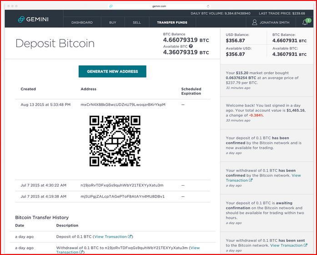Click the deposit address QR code
This screenshot has height=255, width=317.
point(115,141)
